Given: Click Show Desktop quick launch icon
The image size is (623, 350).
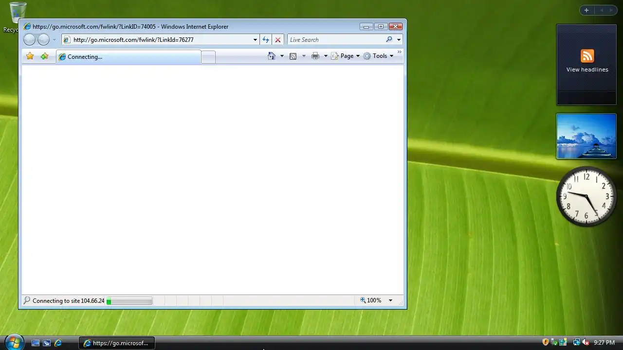Looking at the screenshot, I should tap(36, 343).
